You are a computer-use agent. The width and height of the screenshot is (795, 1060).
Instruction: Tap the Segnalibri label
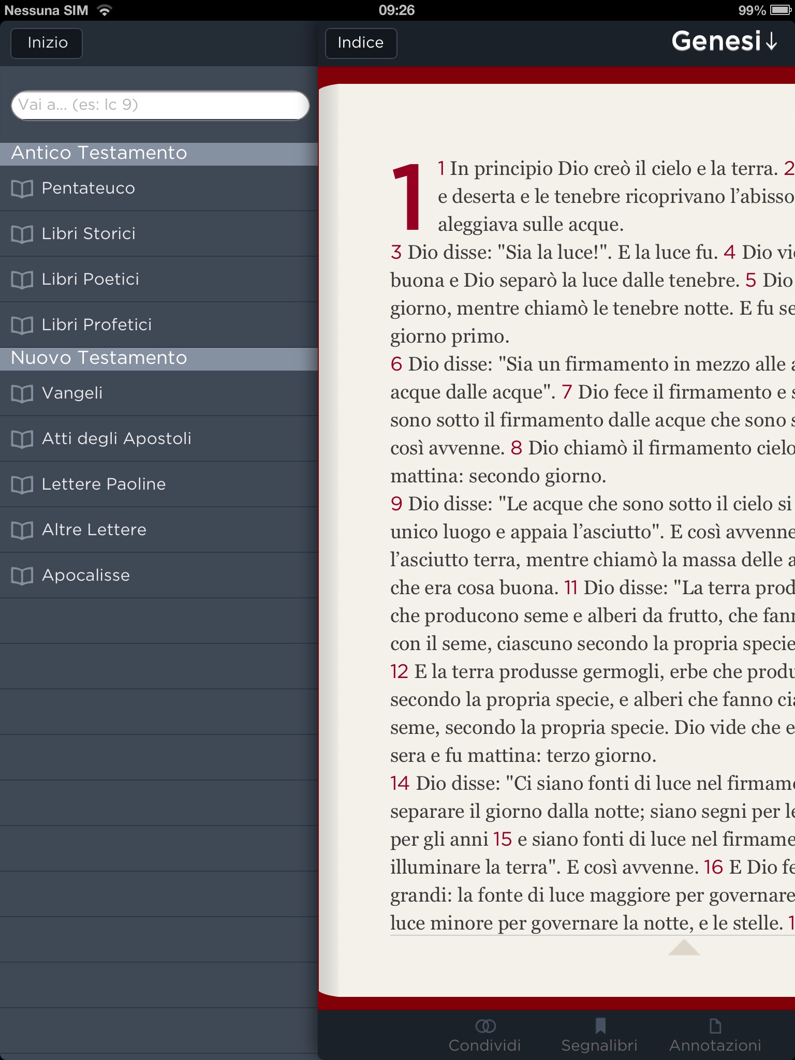[x=599, y=1045]
